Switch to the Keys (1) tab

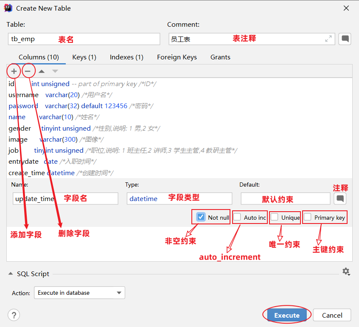(84, 57)
